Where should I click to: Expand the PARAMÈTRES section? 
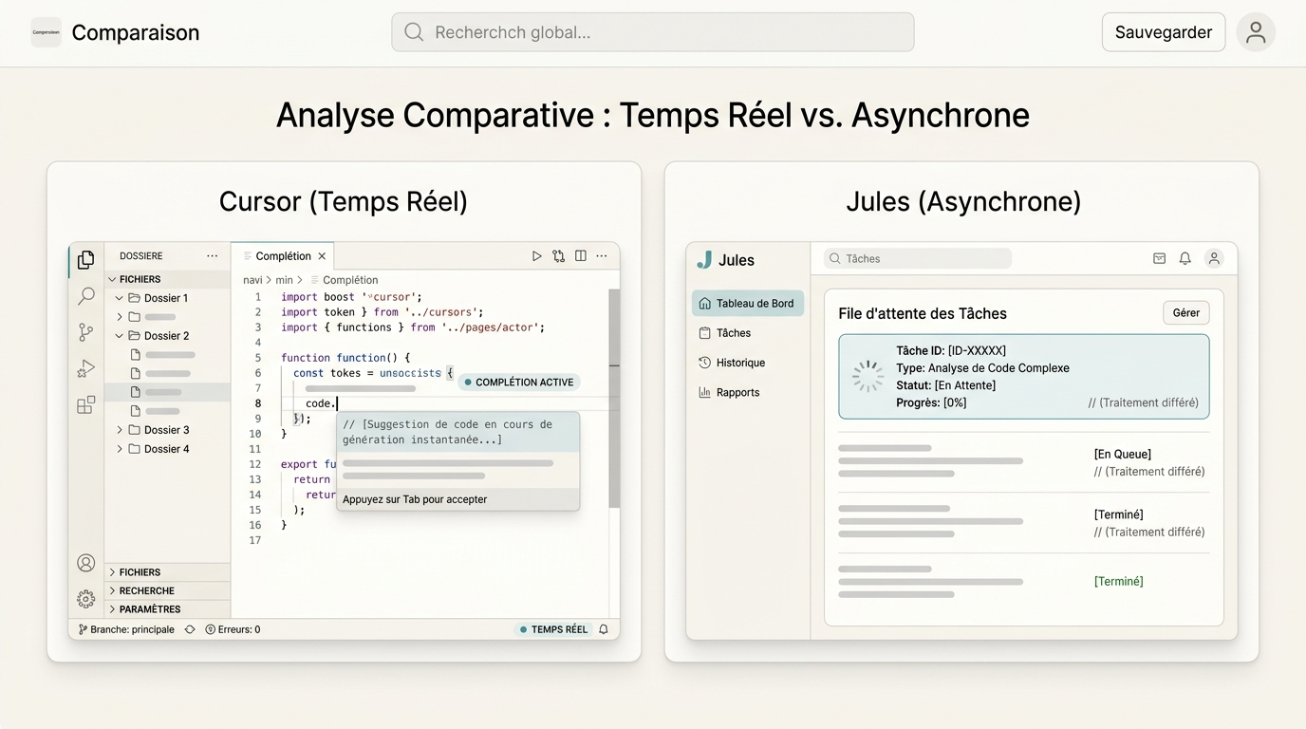click(112, 609)
